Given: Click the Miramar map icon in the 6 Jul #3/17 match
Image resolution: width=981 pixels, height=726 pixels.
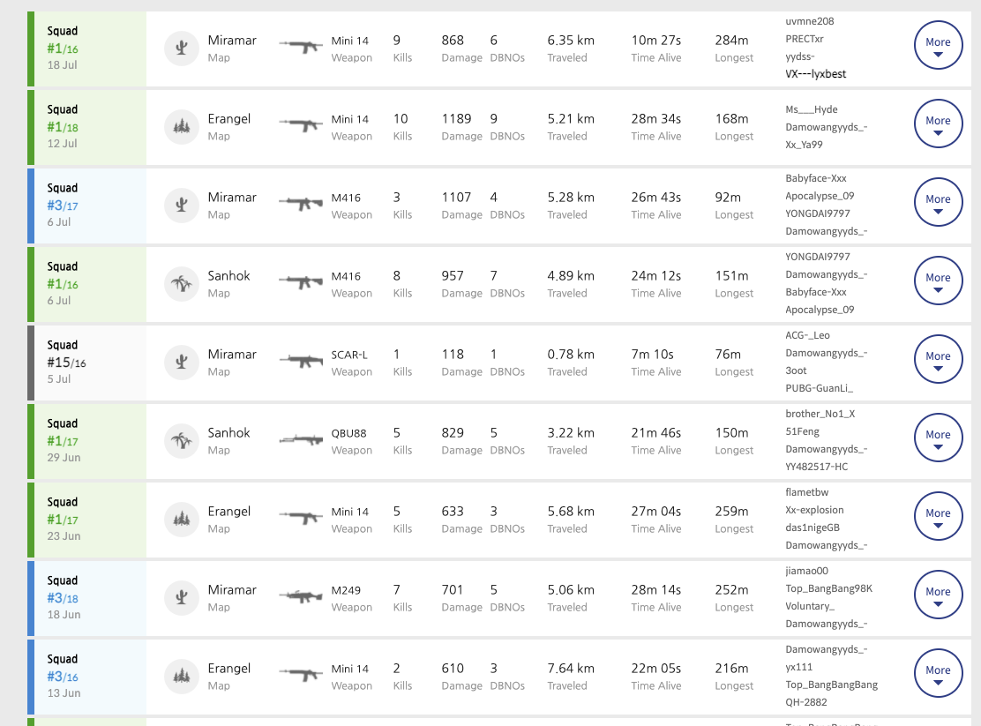Looking at the screenshot, I should pyautogui.click(x=182, y=206).
